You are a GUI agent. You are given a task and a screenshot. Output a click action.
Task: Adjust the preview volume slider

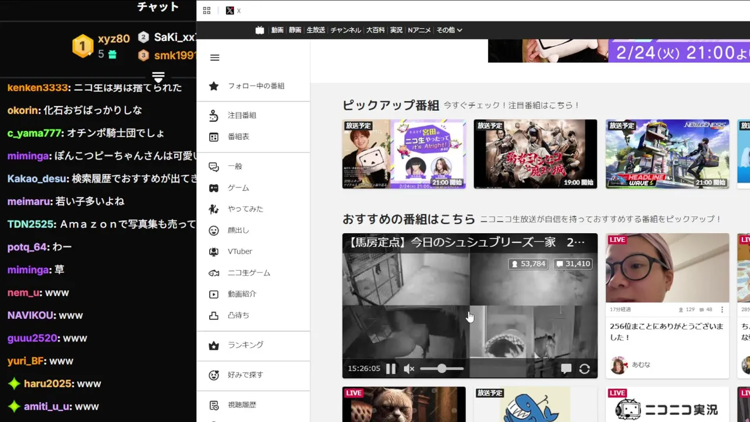pos(442,369)
